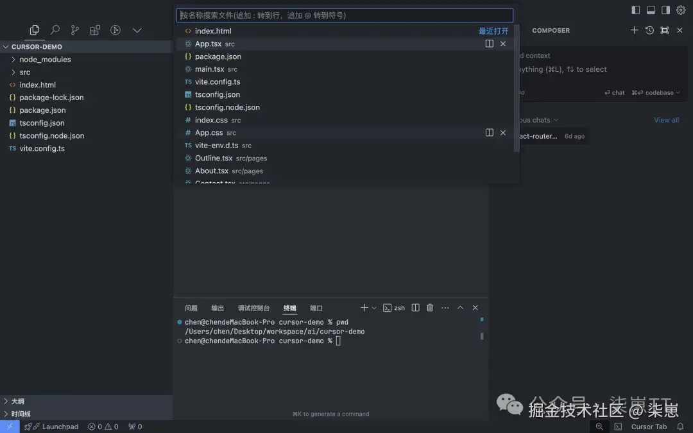Viewport: 693px width, 433px height.
Task: Close the Composer panel
Action: click(680, 30)
